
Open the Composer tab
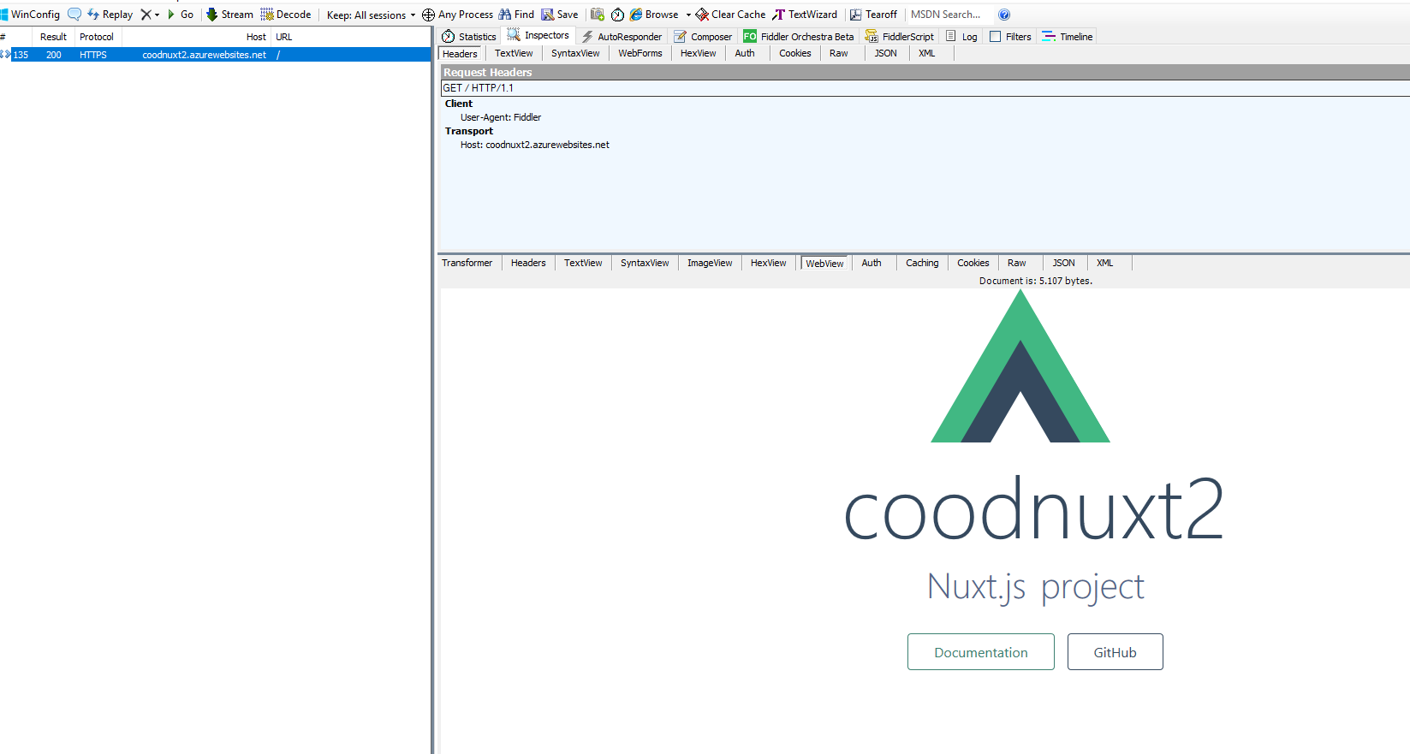703,37
